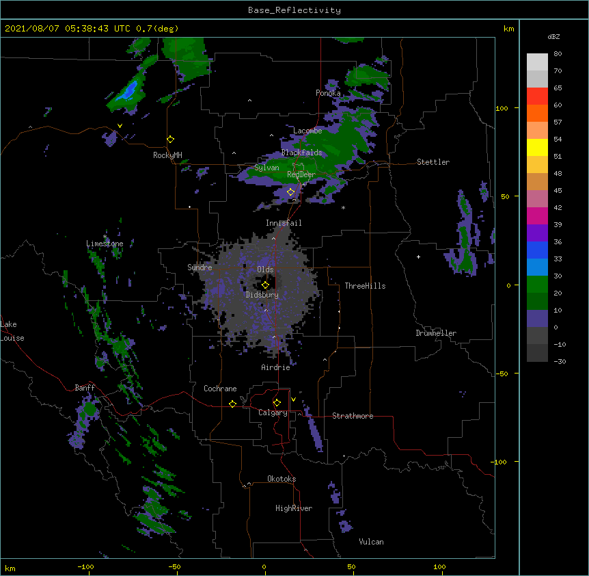
Task: Click the ThreeHills label
Action: (x=365, y=286)
